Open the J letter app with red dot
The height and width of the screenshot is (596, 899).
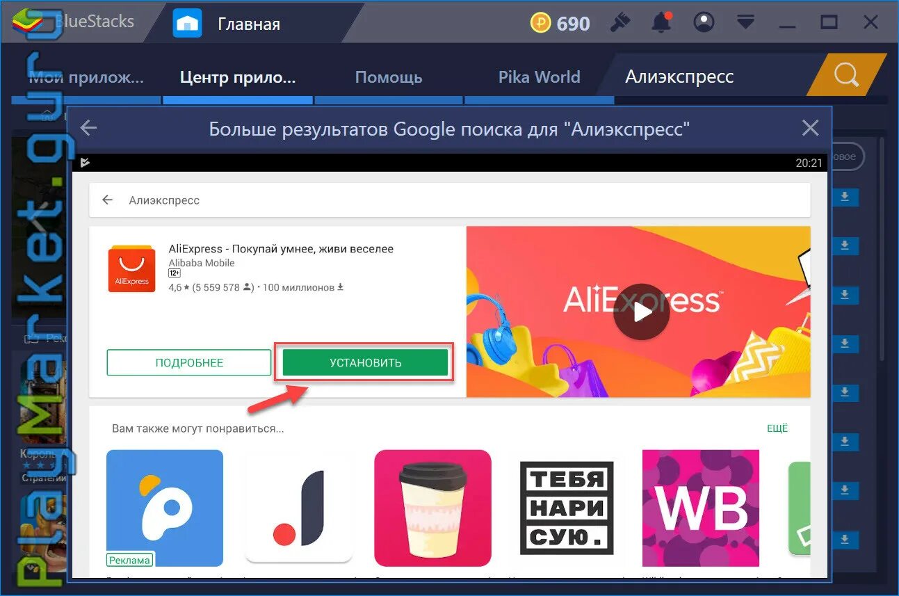pos(299,508)
